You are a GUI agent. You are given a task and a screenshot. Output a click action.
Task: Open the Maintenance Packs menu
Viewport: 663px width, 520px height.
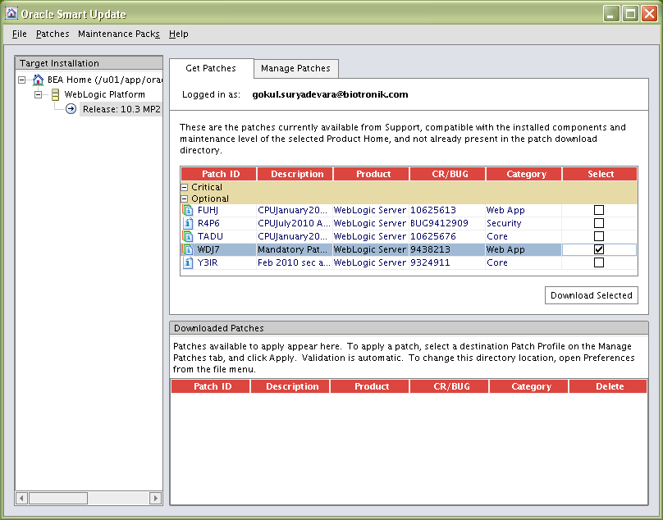tap(118, 34)
